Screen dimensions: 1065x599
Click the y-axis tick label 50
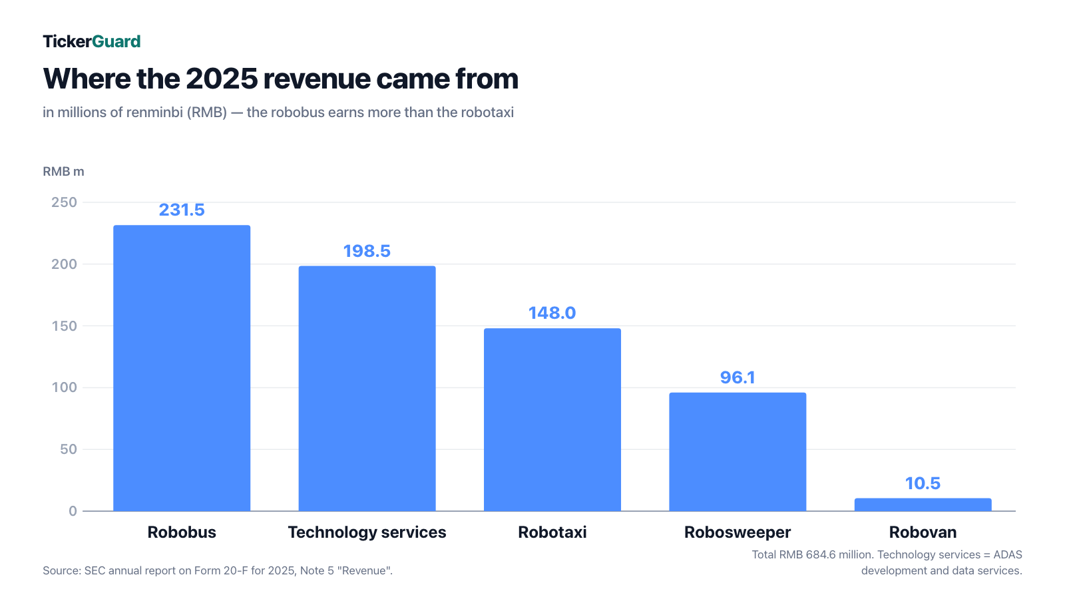(69, 449)
